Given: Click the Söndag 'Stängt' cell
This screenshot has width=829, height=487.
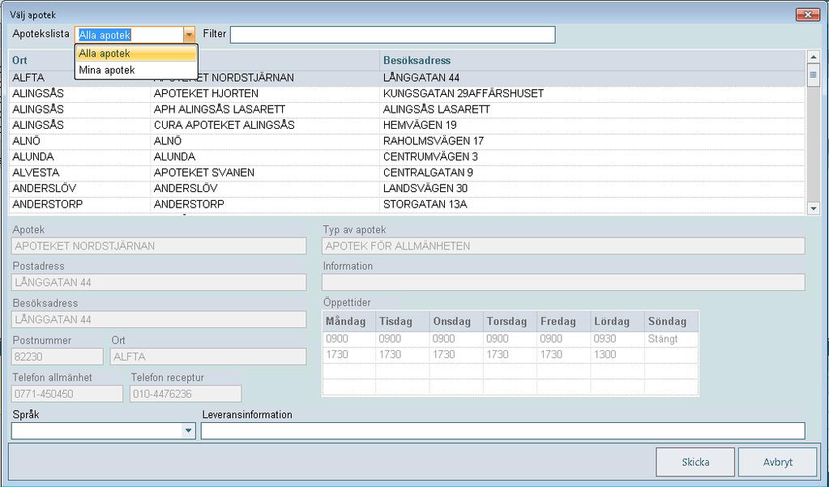Looking at the screenshot, I should (x=671, y=339).
